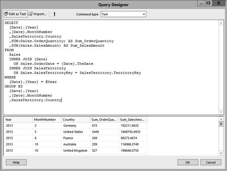Select the 269 order quantity cell
Image resolution: width=227 pixels, height=171 pixels.
104,138
